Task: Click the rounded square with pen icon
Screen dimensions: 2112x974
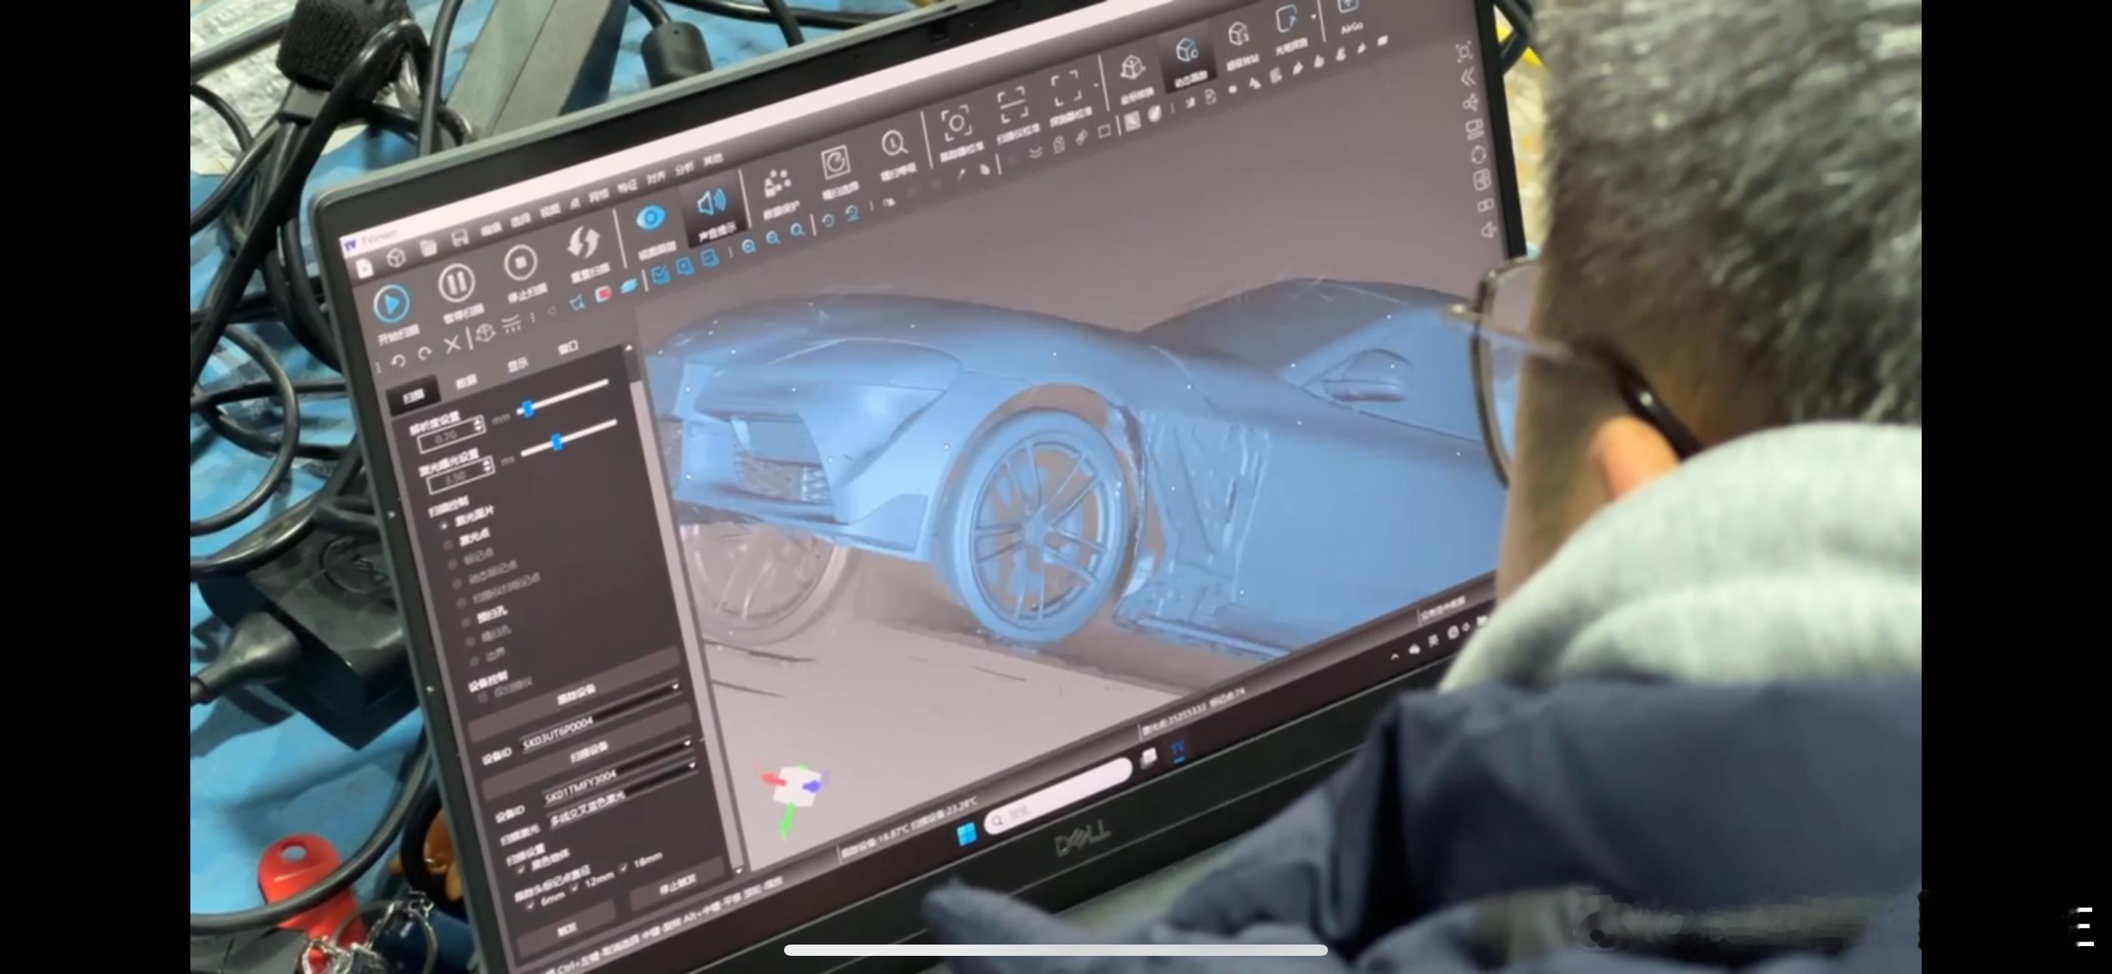Action: (x=1286, y=19)
